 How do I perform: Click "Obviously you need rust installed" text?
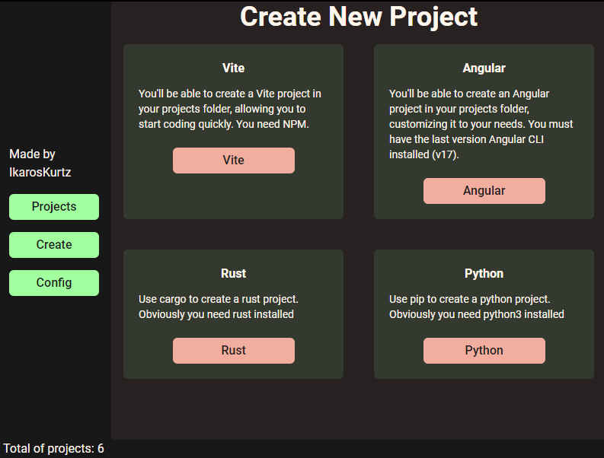pyautogui.click(x=216, y=314)
